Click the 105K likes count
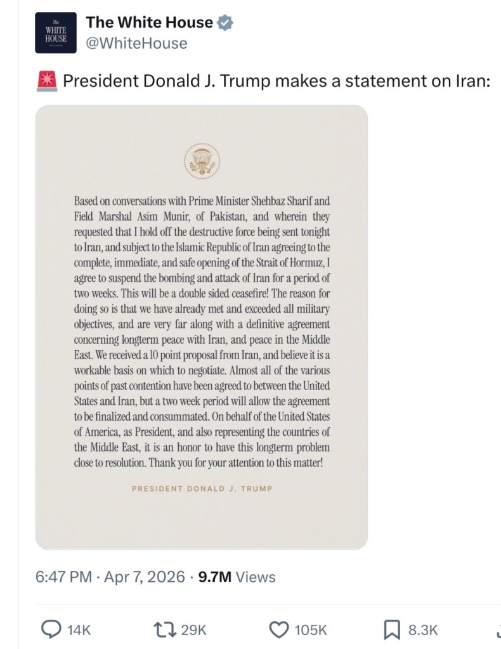This screenshot has height=649, width=501. click(311, 630)
